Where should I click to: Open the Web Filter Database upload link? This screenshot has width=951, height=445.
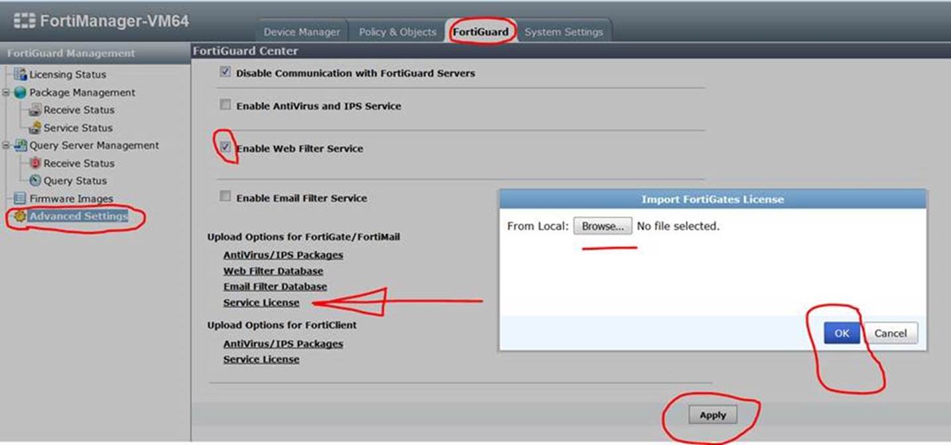(273, 271)
